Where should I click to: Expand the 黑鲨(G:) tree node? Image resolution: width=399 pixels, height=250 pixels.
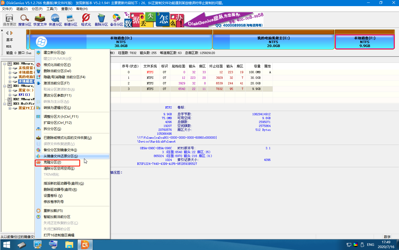pos(10,90)
